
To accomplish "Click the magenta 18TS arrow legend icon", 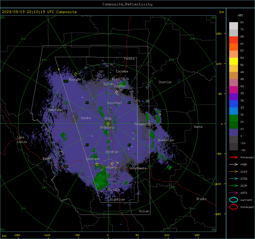I will click(x=233, y=193).
